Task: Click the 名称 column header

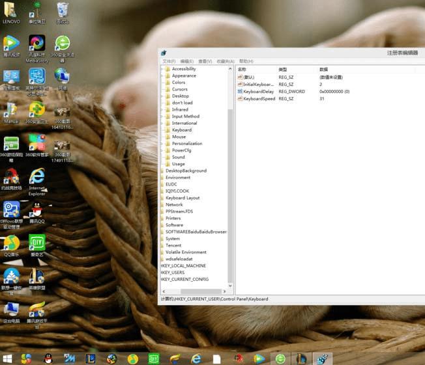Action: pyautogui.click(x=242, y=69)
